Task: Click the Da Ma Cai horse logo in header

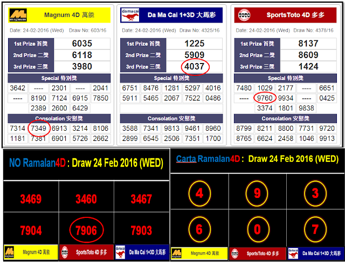Action: (x=130, y=15)
